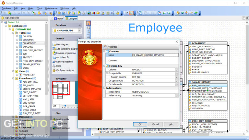Open the Windows menu
The image size is (249, 140).
(x=65, y=8)
